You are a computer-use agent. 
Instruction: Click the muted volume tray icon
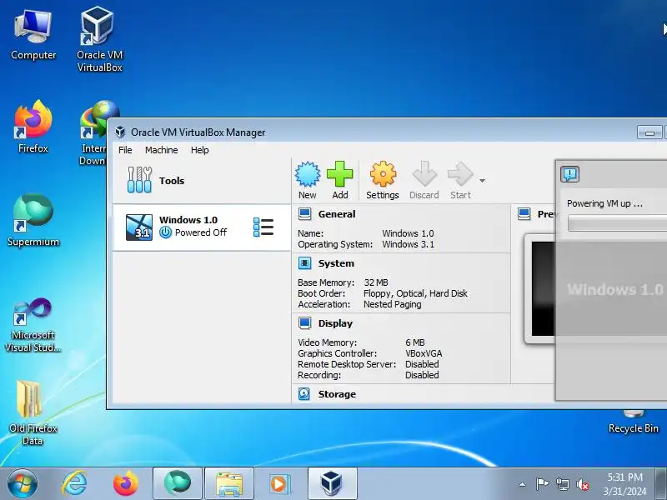click(583, 484)
